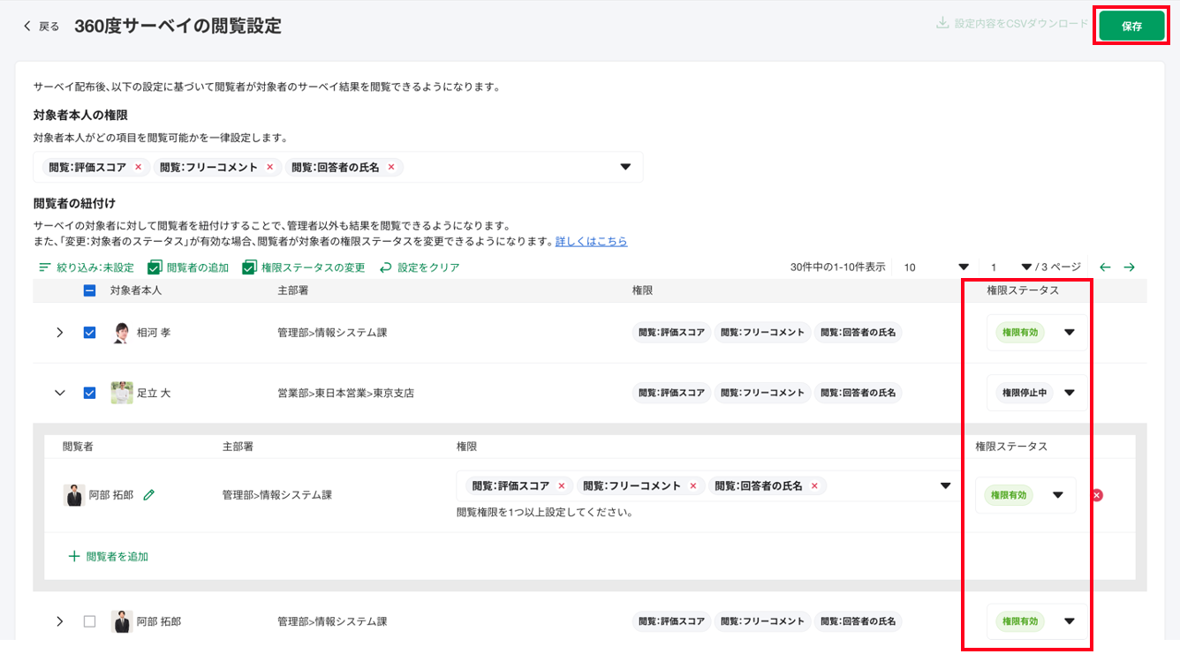Open 権限停止中 status dropdown for 足立 大
The image size is (1180, 654).
coord(1037,393)
